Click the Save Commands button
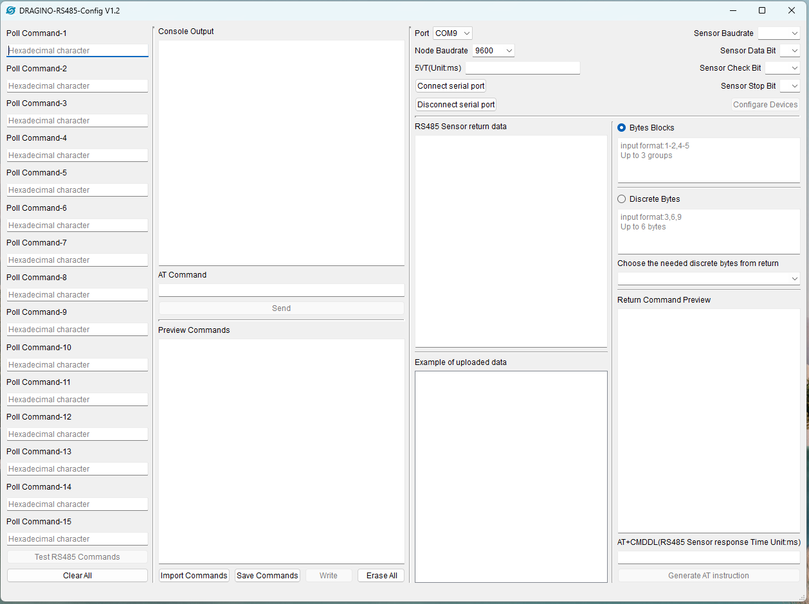 (x=268, y=576)
